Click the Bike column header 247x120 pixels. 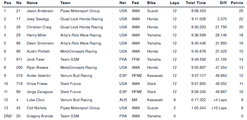(151, 3)
